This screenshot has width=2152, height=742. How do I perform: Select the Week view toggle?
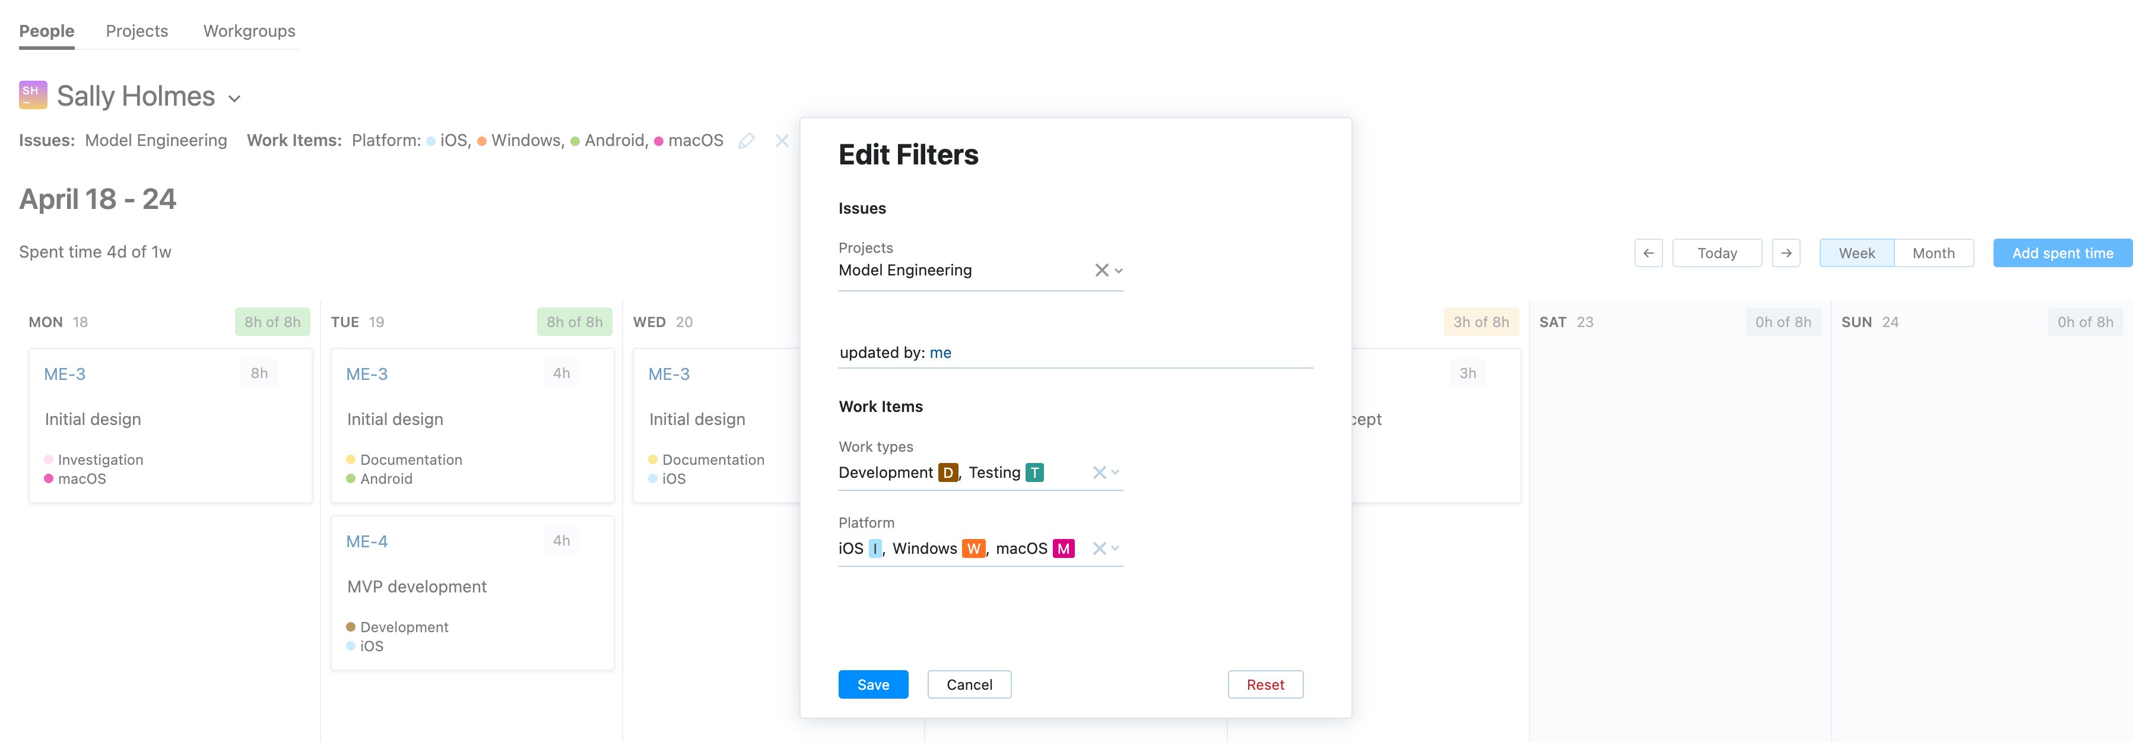point(1856,252)
